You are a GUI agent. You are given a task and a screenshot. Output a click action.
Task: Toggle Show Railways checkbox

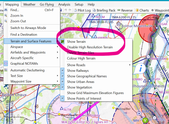click(63, 70)
